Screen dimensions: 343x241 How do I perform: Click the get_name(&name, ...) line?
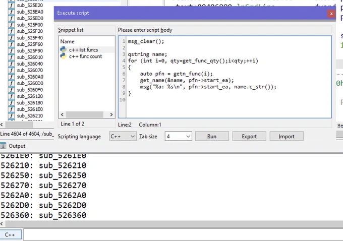(x=187, y=80)
